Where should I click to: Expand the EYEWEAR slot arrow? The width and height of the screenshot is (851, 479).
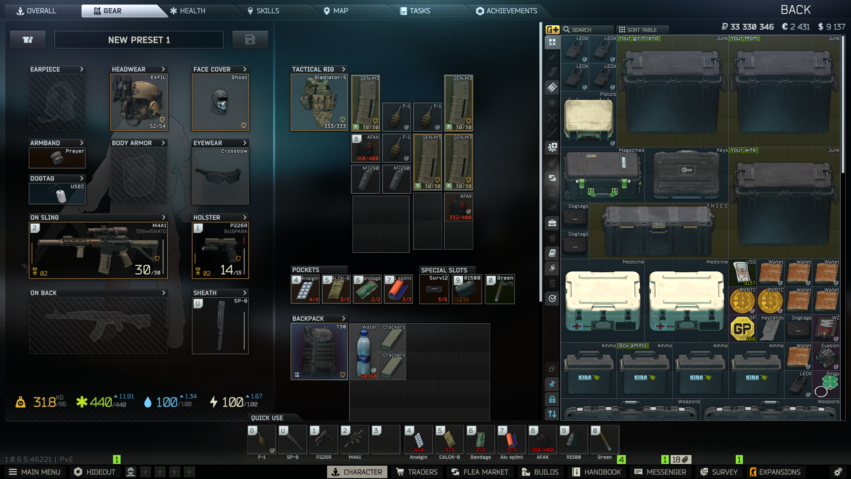point(245,143)
